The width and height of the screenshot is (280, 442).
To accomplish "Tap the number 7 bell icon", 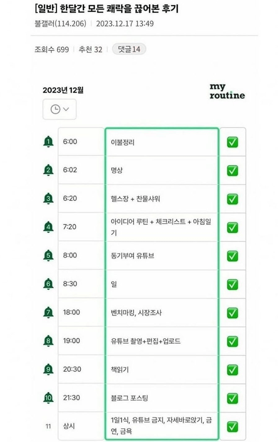I will point(48,312).
